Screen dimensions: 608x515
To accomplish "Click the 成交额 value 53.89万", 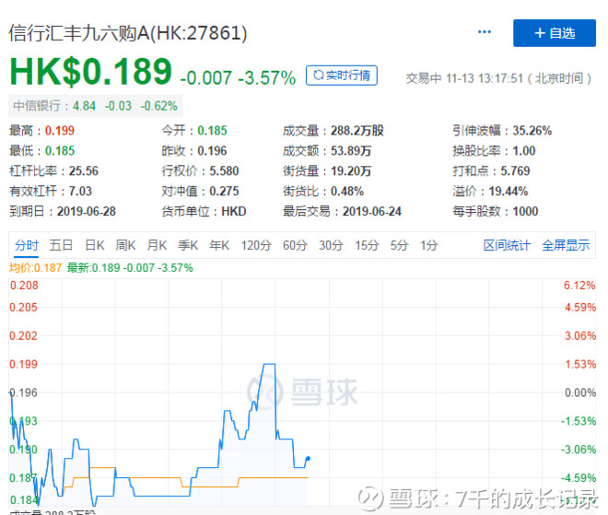I will point(351,151).
